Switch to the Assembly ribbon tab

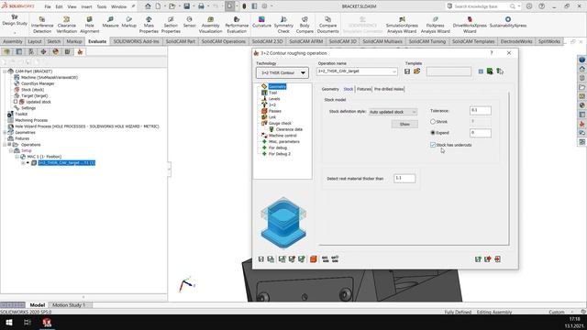[13, 41]
